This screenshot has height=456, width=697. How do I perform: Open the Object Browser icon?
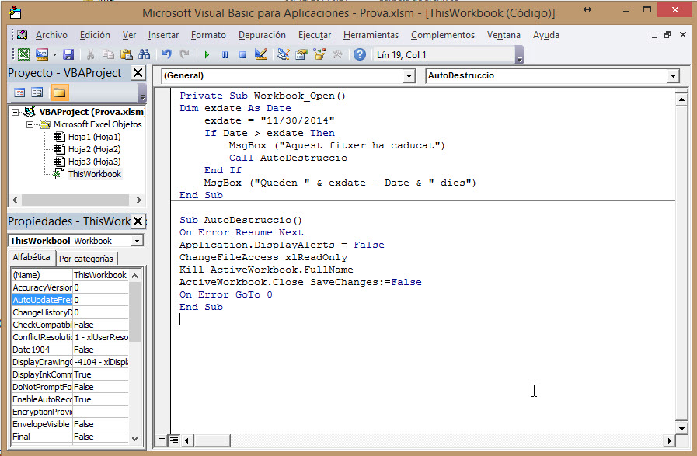click(319, 54)
